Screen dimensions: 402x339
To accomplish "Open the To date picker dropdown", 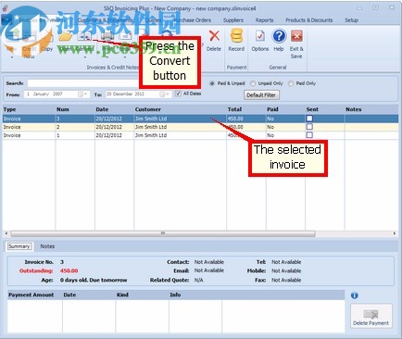I will click(165, 94).
